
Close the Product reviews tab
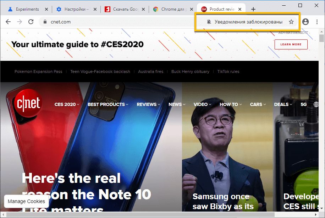coord(240,9)
